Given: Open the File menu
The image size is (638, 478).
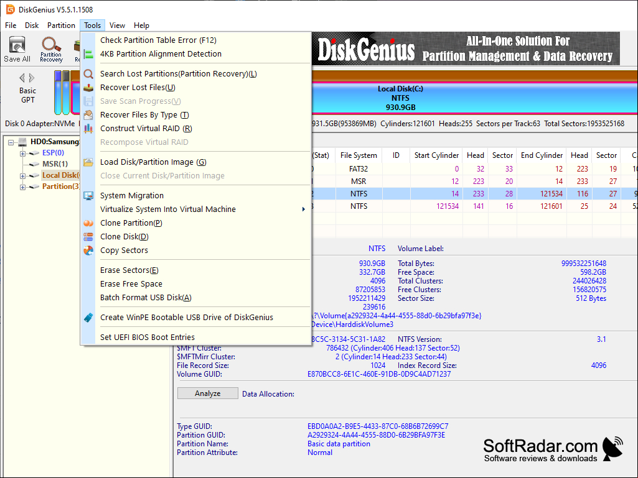Looking at the screenshot, I should (11, 25).
